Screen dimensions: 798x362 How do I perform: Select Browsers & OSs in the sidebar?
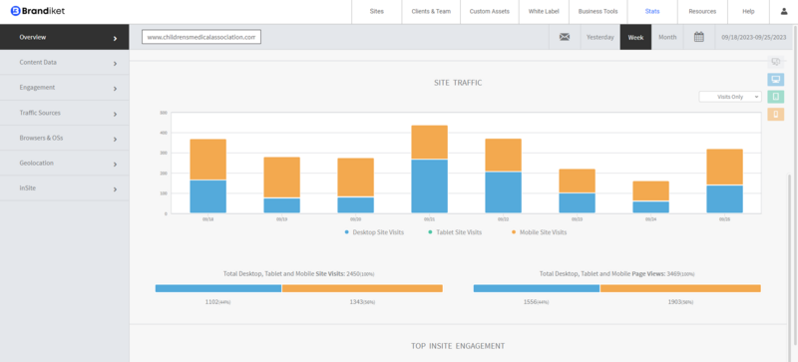click(64, 138)
